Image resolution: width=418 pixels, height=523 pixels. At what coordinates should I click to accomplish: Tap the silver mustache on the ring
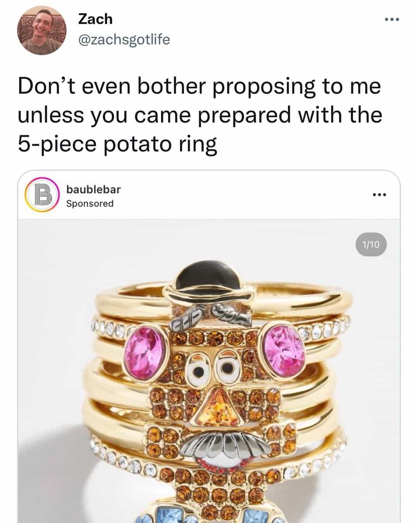[x=223, y=445]
